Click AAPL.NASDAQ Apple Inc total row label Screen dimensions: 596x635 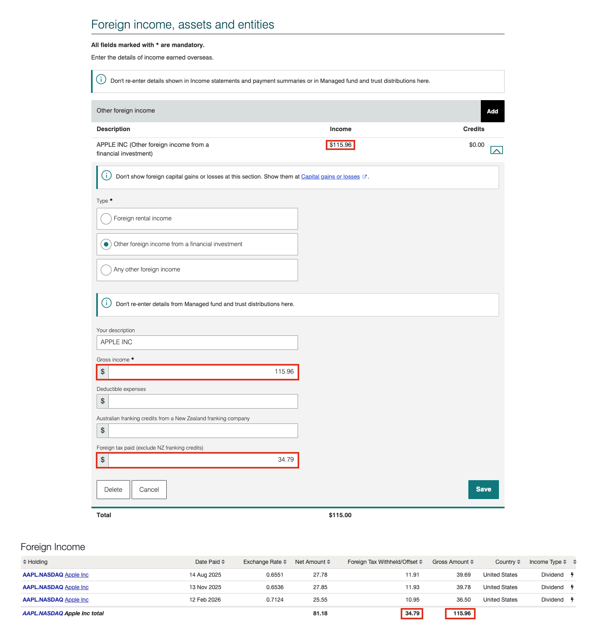(63, 614)
